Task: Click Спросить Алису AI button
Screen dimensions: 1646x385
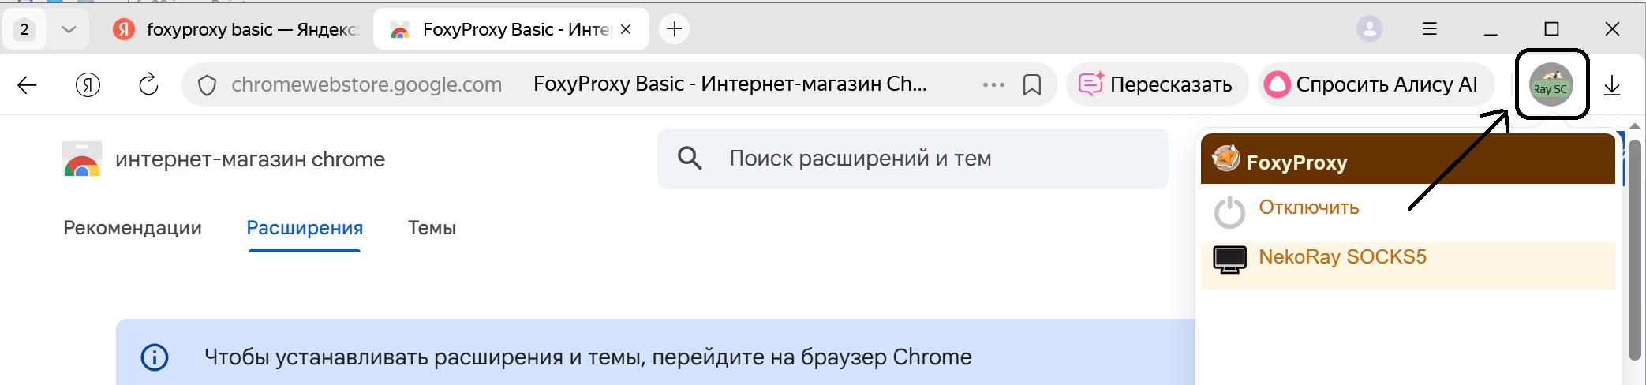Action: coord(1371,84)
